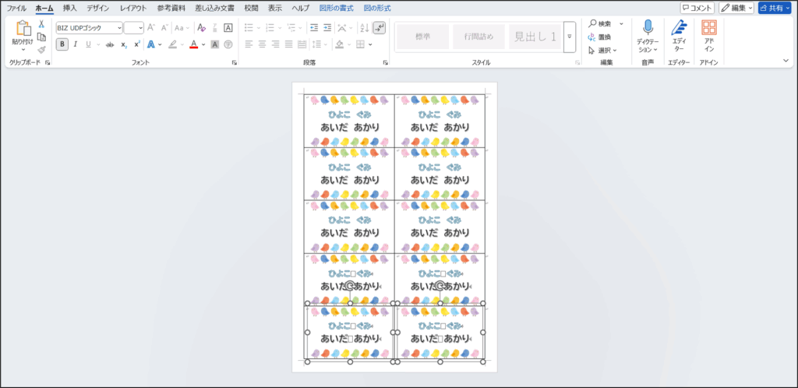Click the character shading gray A icon
The width and height of the screenshot is (798, 388).
[215, 44]
